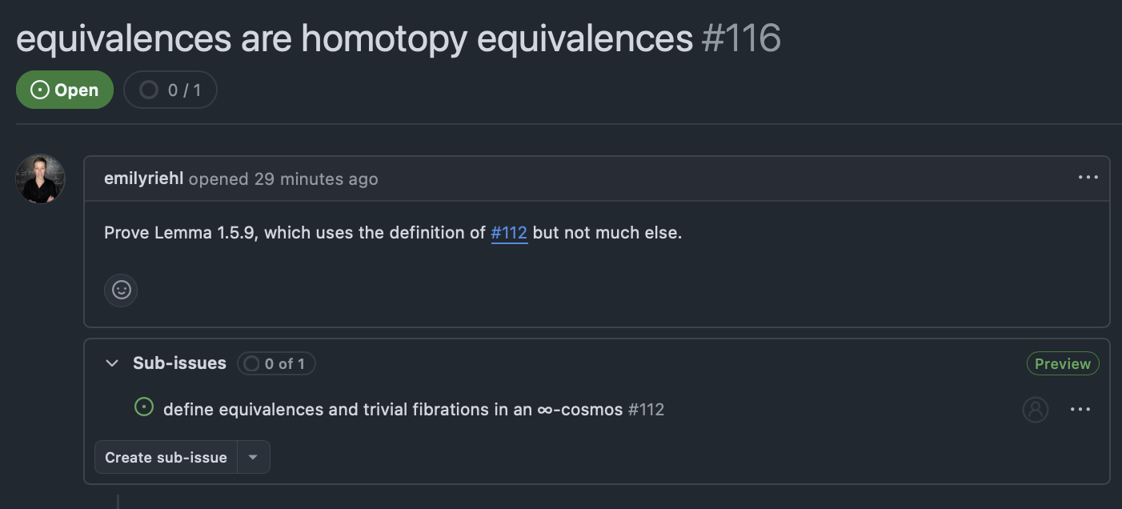Screen dimensions: 1122x509
Task: Click the Sub-issues heading
Action: [x=179, y=363]
